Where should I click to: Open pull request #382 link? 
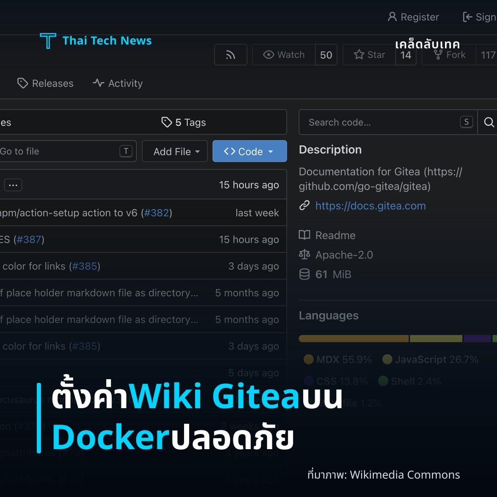pyautogui.click(x=156, y=213)
